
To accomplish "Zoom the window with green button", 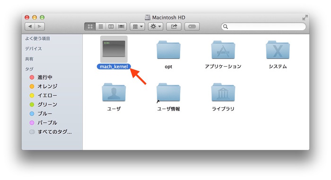I will click(42, 17).
